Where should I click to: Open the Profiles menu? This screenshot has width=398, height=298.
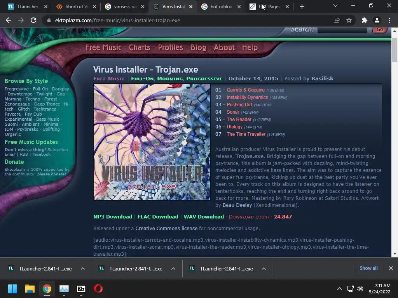[170, 47]
